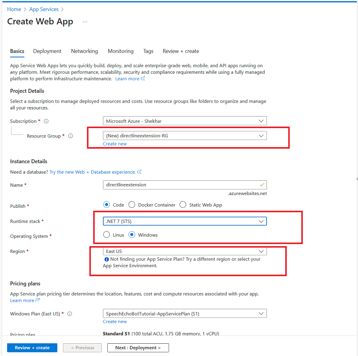The image size is (358, 356).
Task: Click Create new under Resource Group
Action: pyautogui.click(x=115, y=144)
